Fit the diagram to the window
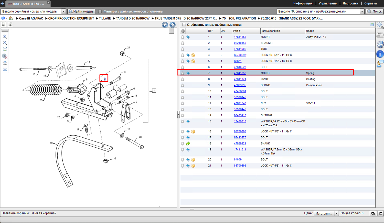 5,49
